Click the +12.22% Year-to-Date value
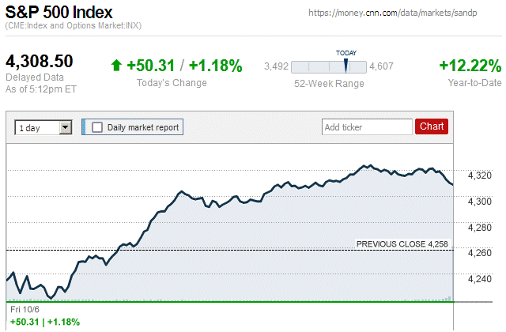Screen dimensions: 506x332 [x=470, y=66]
